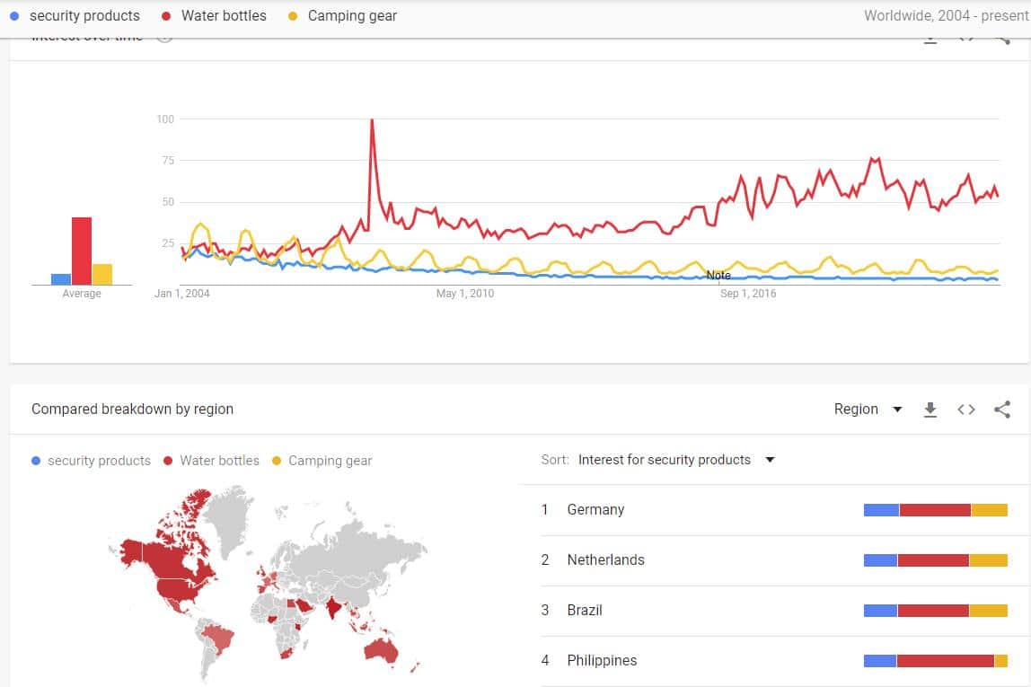Open the Note annotation on the chart
Image resolution: width=1031 pixels, height=687 pixels.
pos(718,275)
